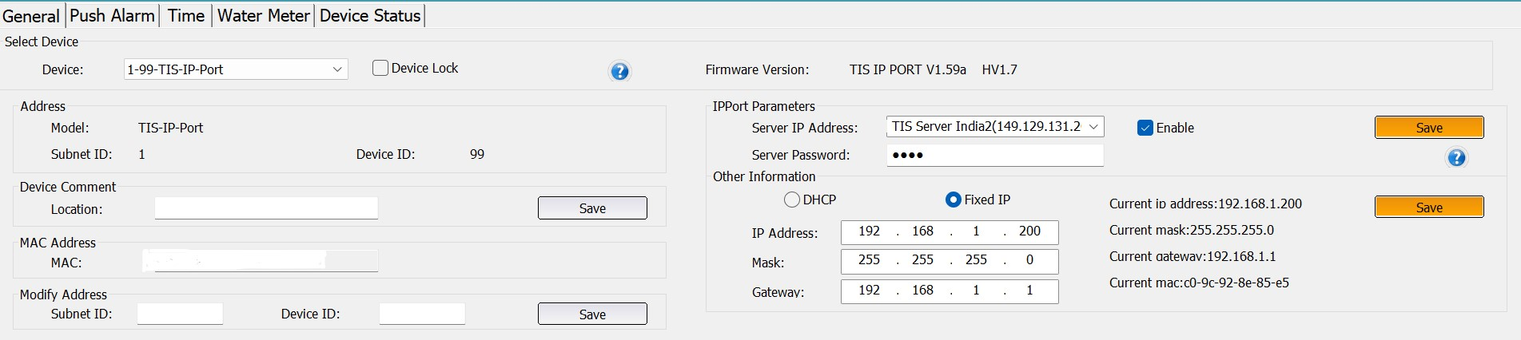Save the modified address
The image size is (1521, 340).
coord(592,314)
